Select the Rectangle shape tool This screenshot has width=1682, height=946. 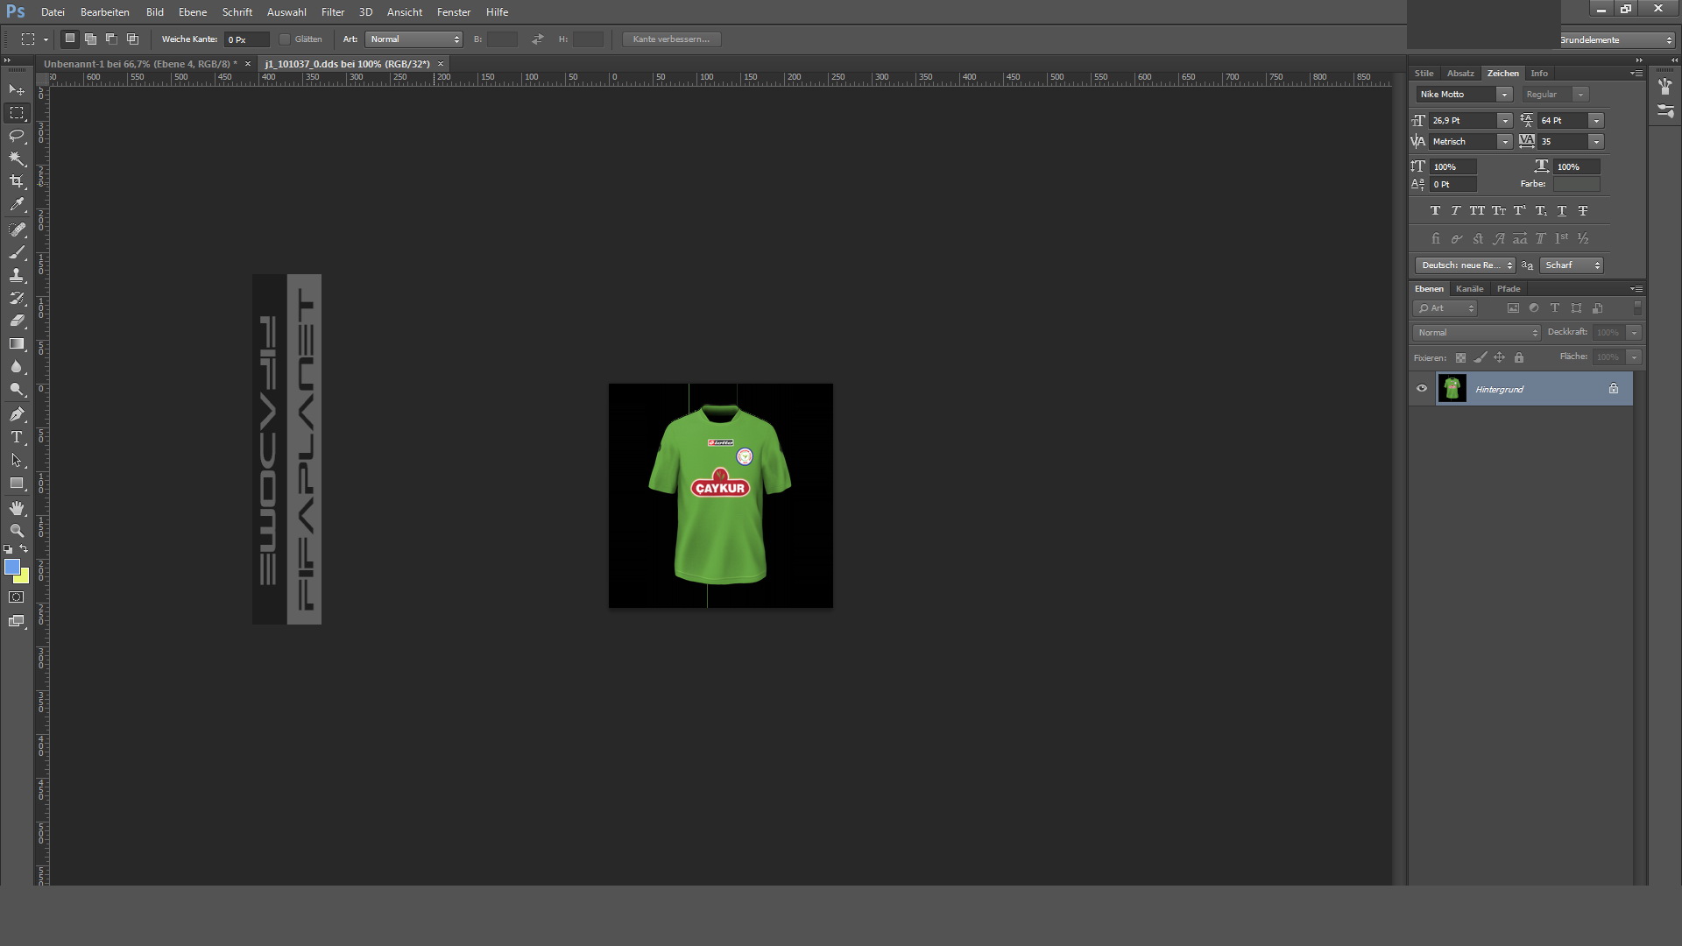point(17,483)
